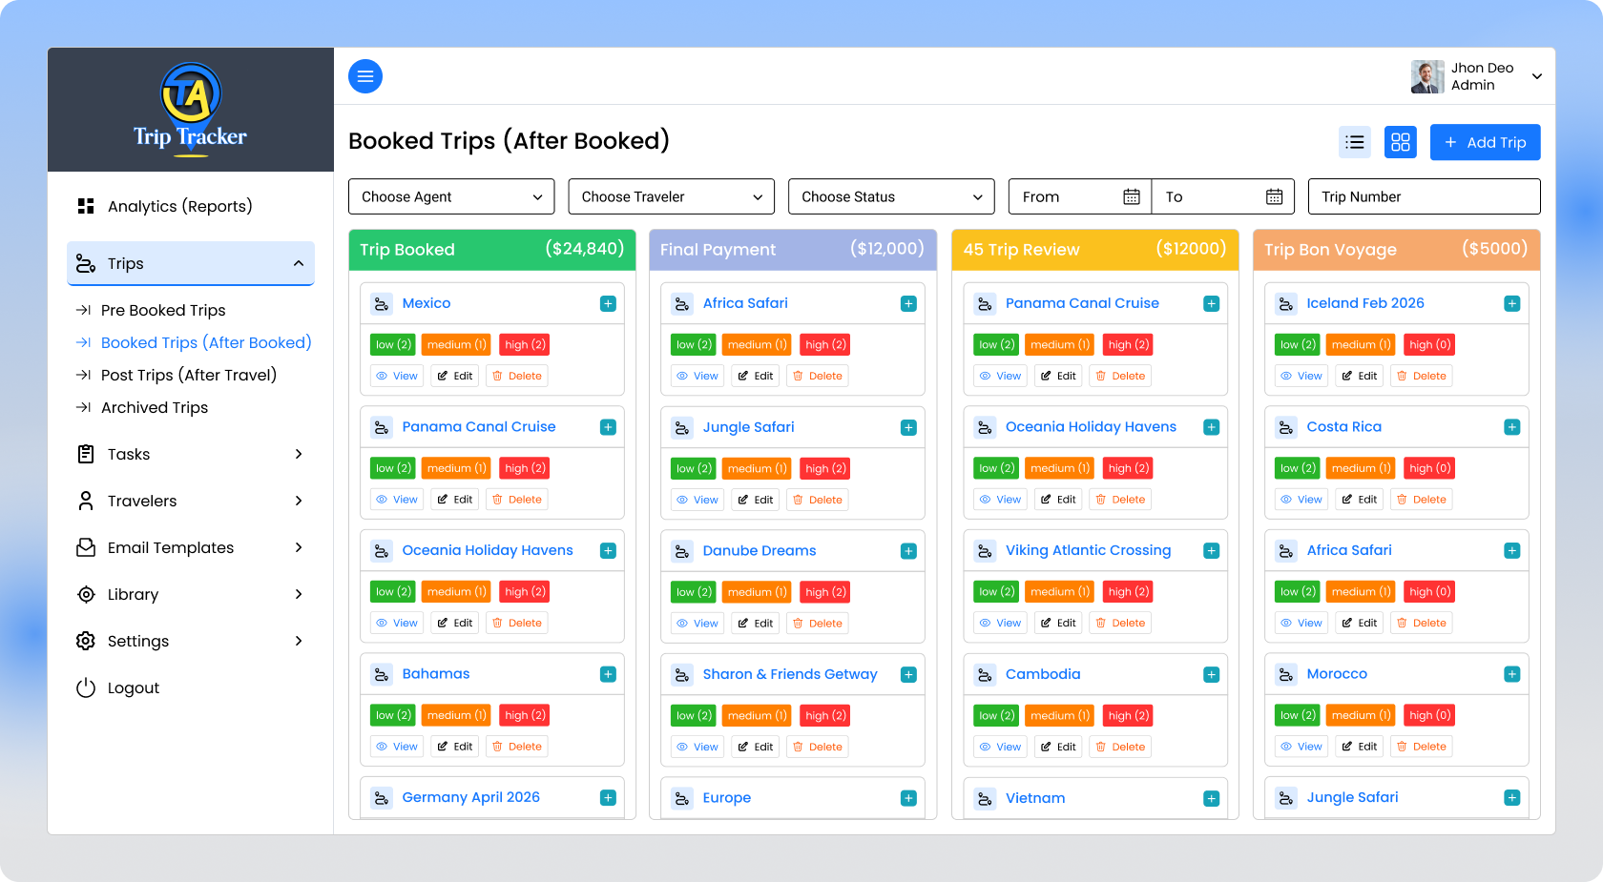This screenshot has width=1603, height=882.
Task: Open the To date calendar icon
Action: [x=1274, y=196]
